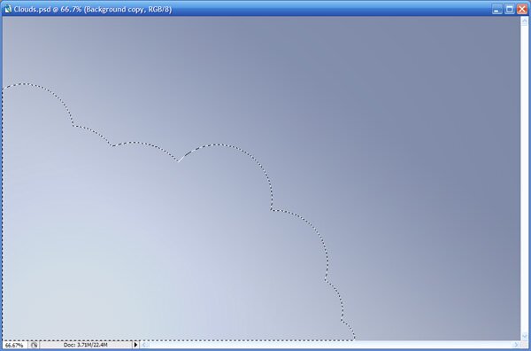
Task: Click the Doc: 3.71M/22.4M info area
Action: click(x=86, y=345)
